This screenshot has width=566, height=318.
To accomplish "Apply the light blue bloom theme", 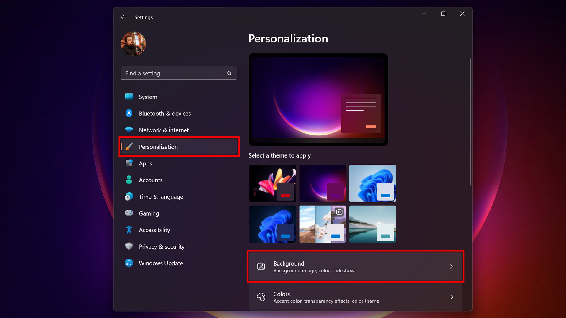I will tap(372, 183).
